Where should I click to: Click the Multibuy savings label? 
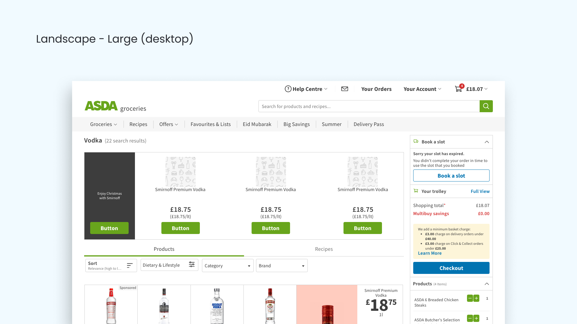pyautogui.click(x=431, y=214)
